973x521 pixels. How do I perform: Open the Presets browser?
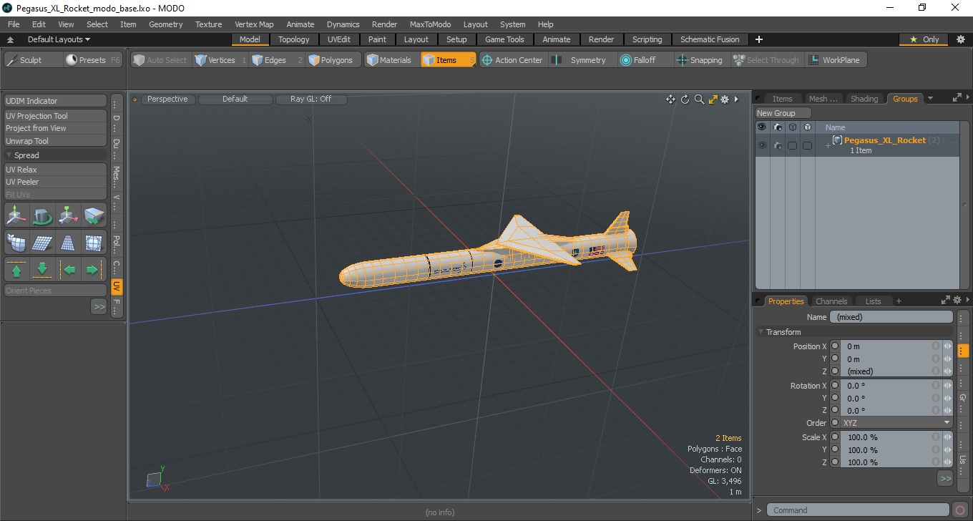click(93, 60)
